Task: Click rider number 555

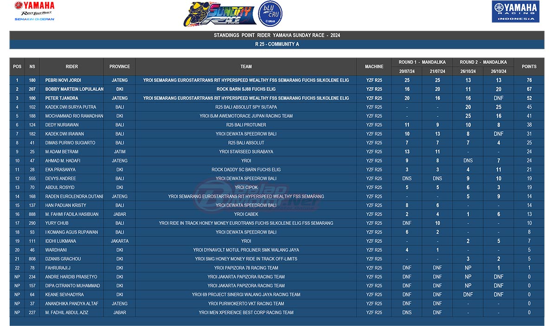Action: [x=32, y=179]
